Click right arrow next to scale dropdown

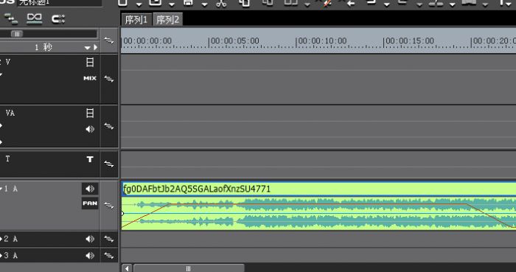pyautogui.click(x=95, y=47)
